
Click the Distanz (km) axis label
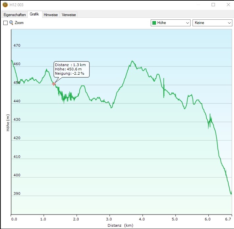[x=120, y=225]
